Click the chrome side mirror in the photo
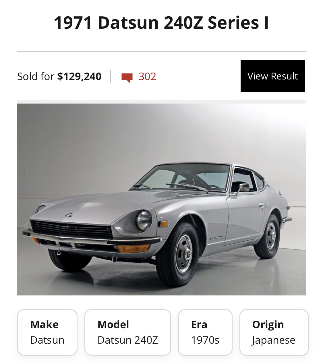This screenshot has height=364, width=323. 243,188
